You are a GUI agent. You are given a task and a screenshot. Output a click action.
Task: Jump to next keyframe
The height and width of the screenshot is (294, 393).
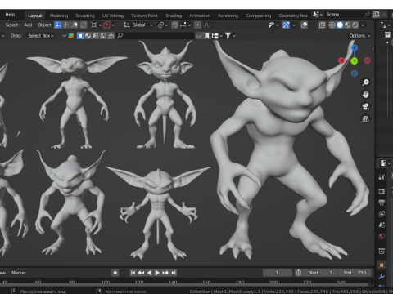(165, 273)
